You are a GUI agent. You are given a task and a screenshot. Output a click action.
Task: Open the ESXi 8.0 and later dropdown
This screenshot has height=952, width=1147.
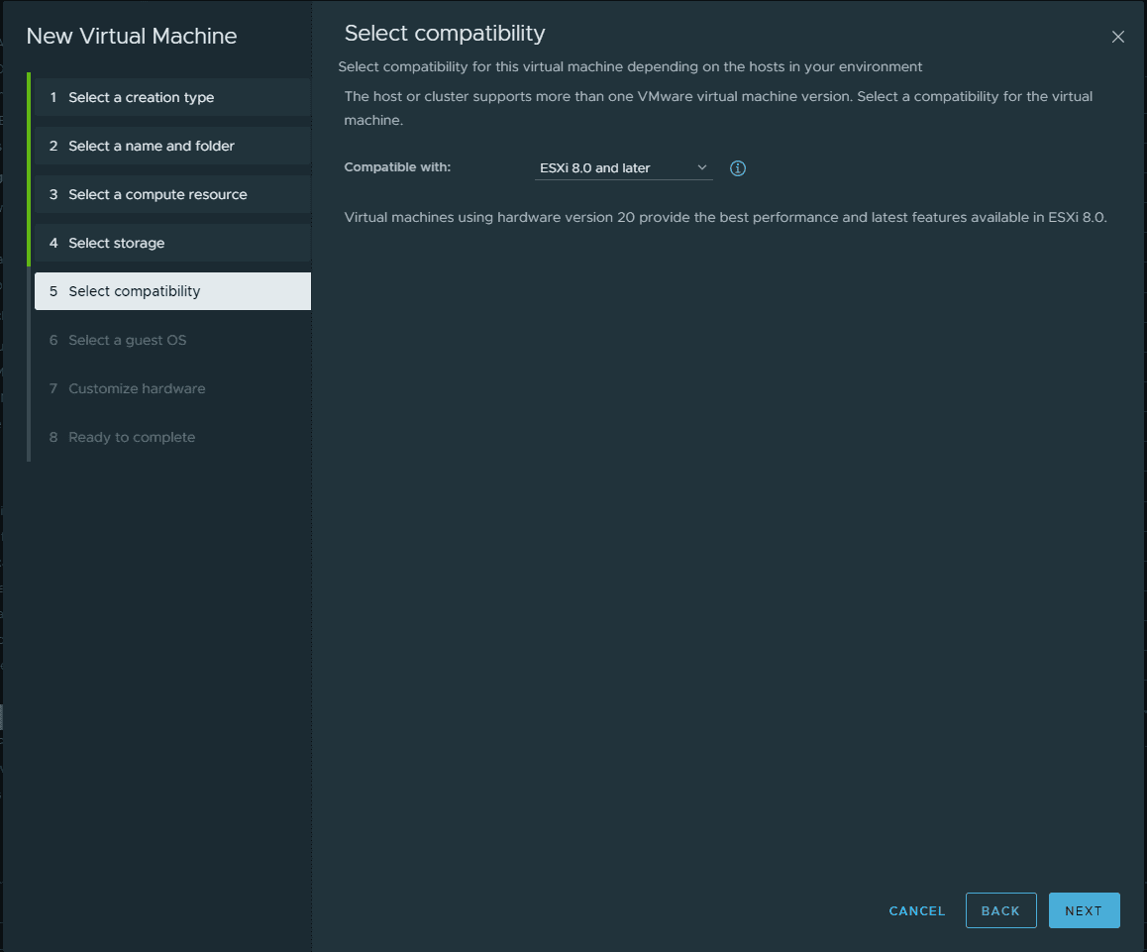[623, 168]
